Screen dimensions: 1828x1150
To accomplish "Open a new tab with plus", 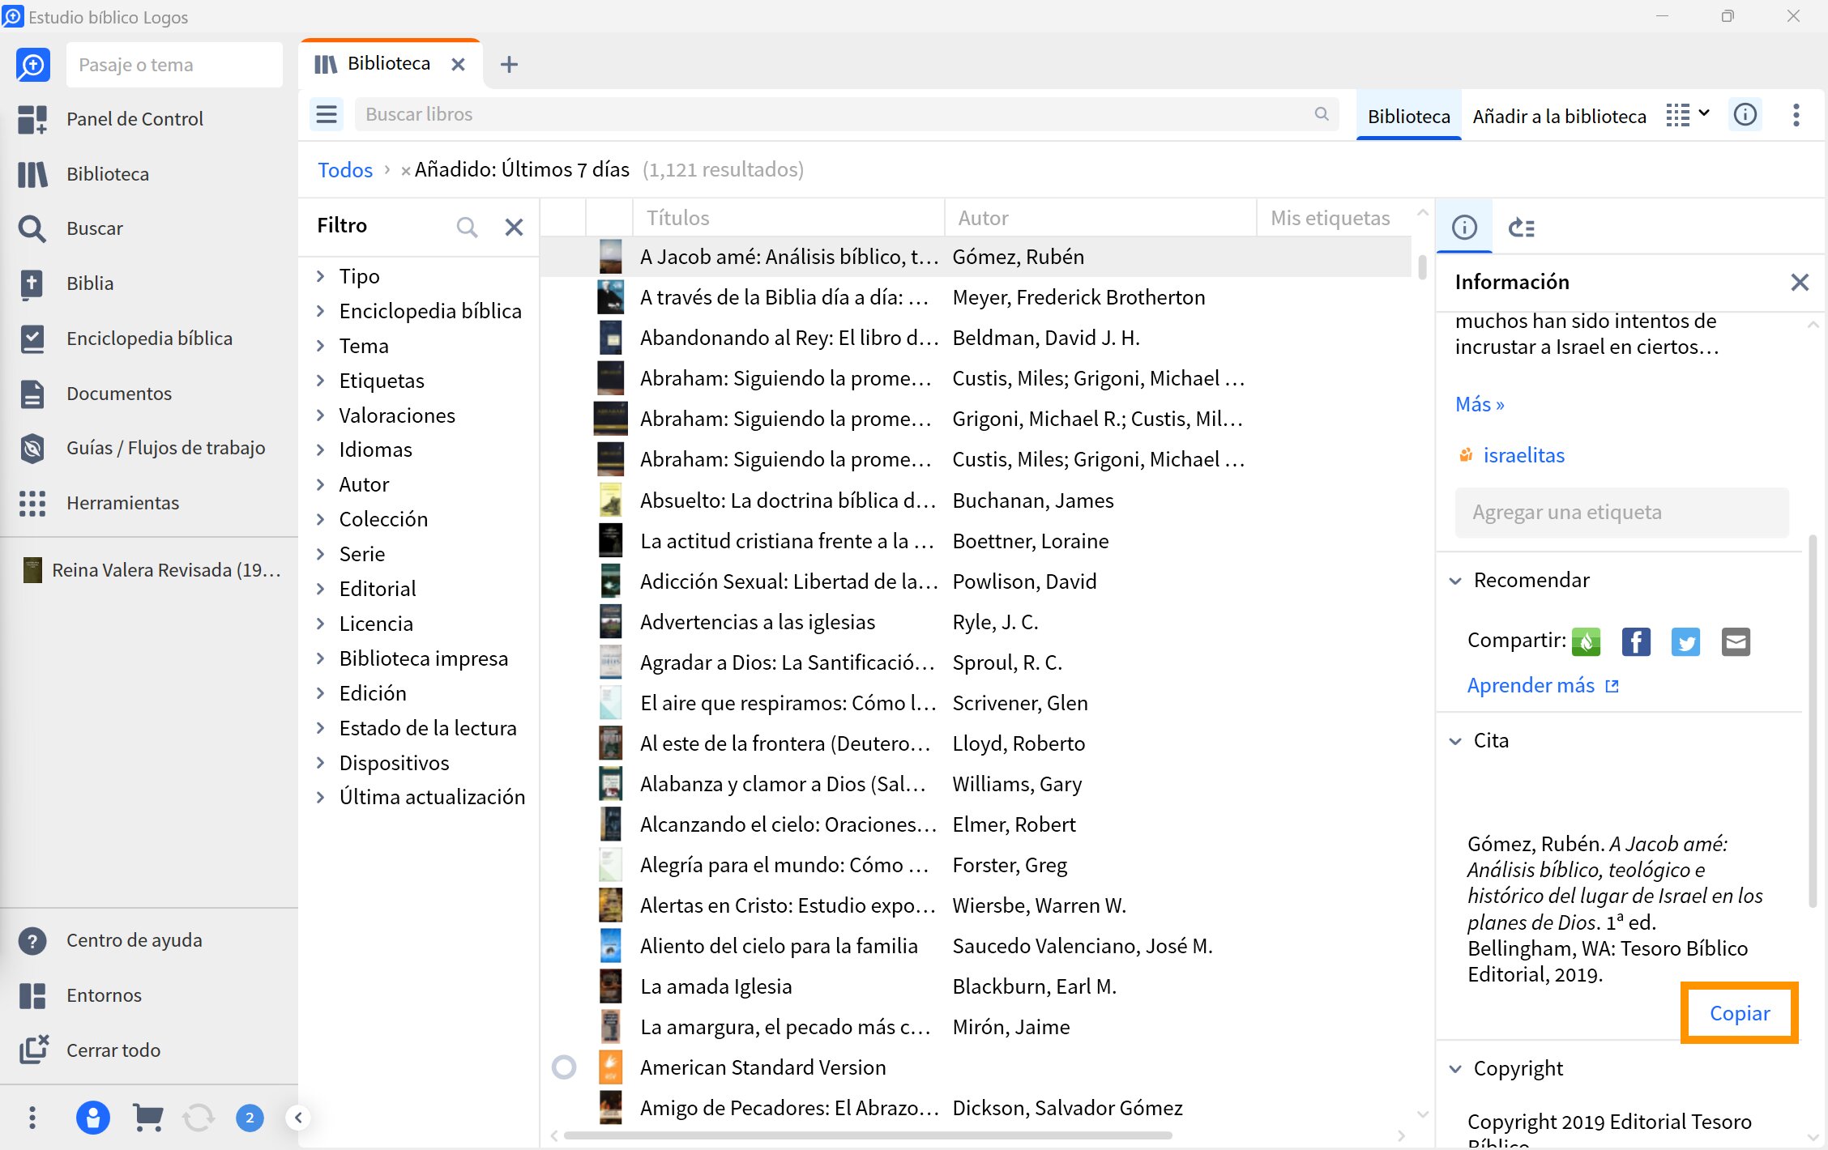I will (509, 65).
